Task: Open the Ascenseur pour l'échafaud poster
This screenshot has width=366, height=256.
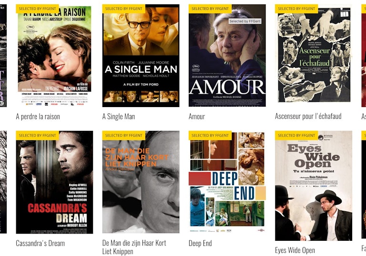Action: tap(314, 56)
